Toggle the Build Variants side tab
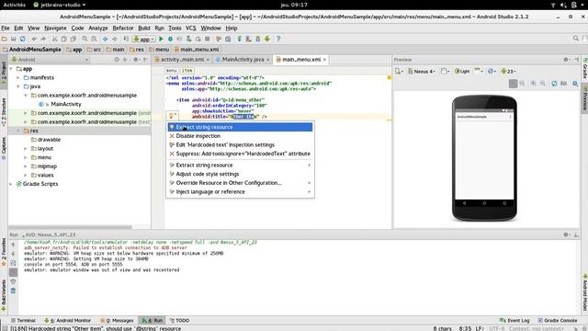 (4, 295)
